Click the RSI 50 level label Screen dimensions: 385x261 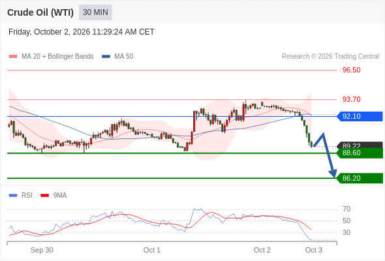tap(346, 221)
